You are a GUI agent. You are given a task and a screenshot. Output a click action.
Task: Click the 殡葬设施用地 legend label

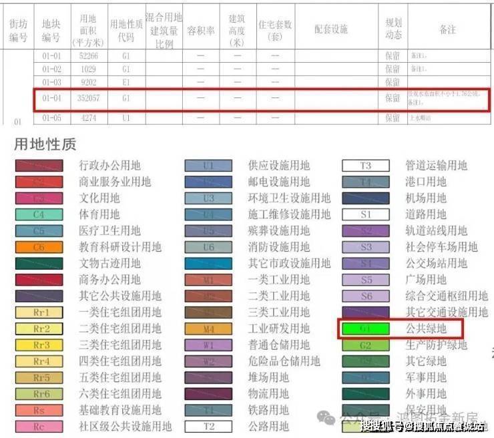pyautogui.click(x=279, y=231)
